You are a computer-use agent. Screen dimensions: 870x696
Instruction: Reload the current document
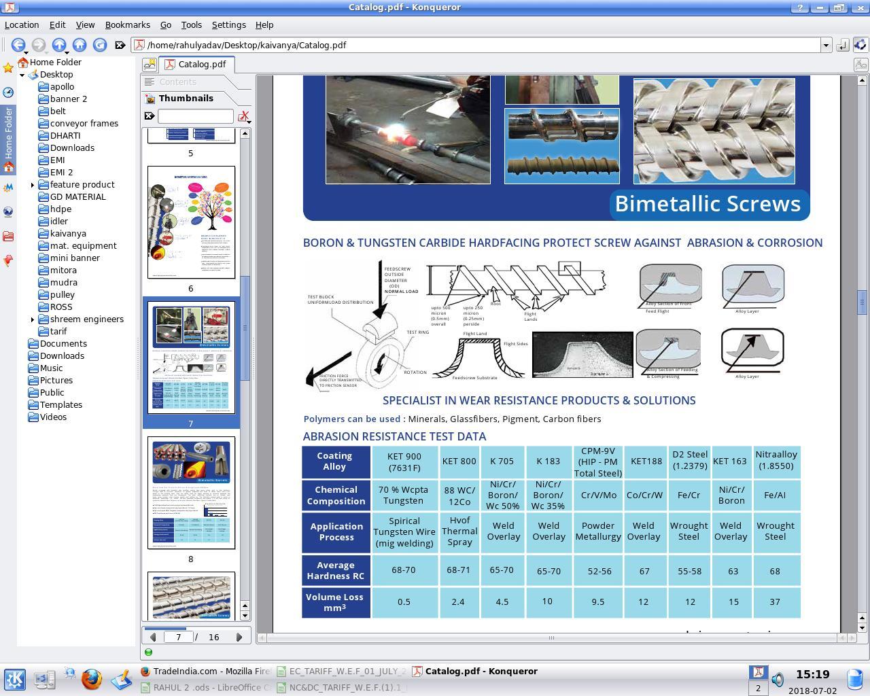pos(100,45)
